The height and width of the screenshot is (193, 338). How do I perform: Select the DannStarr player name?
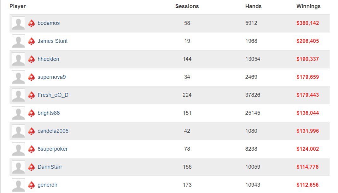(x=50, y=167)
